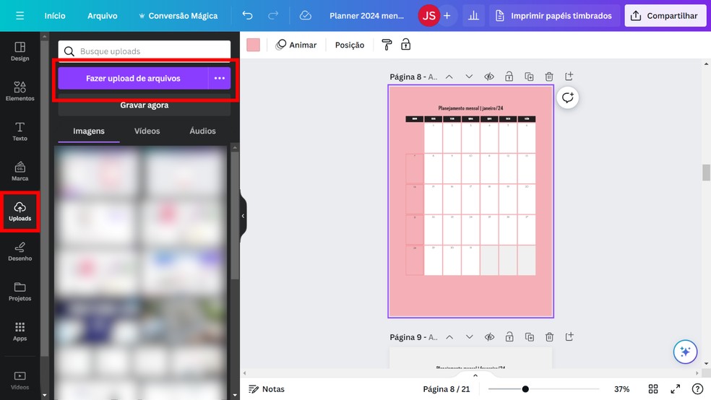This screenshot has width=711, height=400.
Task: Open the insights chart icon
Action: [473, 16]
